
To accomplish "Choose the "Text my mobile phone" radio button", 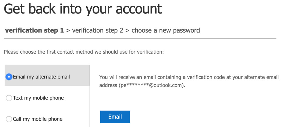I will (9, 98).
